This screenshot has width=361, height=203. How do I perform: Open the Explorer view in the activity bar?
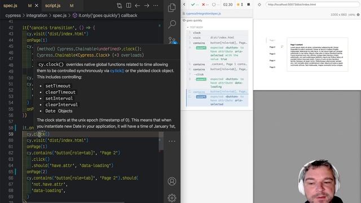[171, 7]
